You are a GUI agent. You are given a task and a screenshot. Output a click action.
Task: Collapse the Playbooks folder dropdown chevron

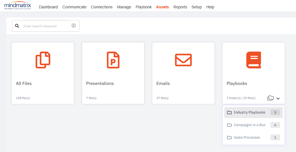278,98
